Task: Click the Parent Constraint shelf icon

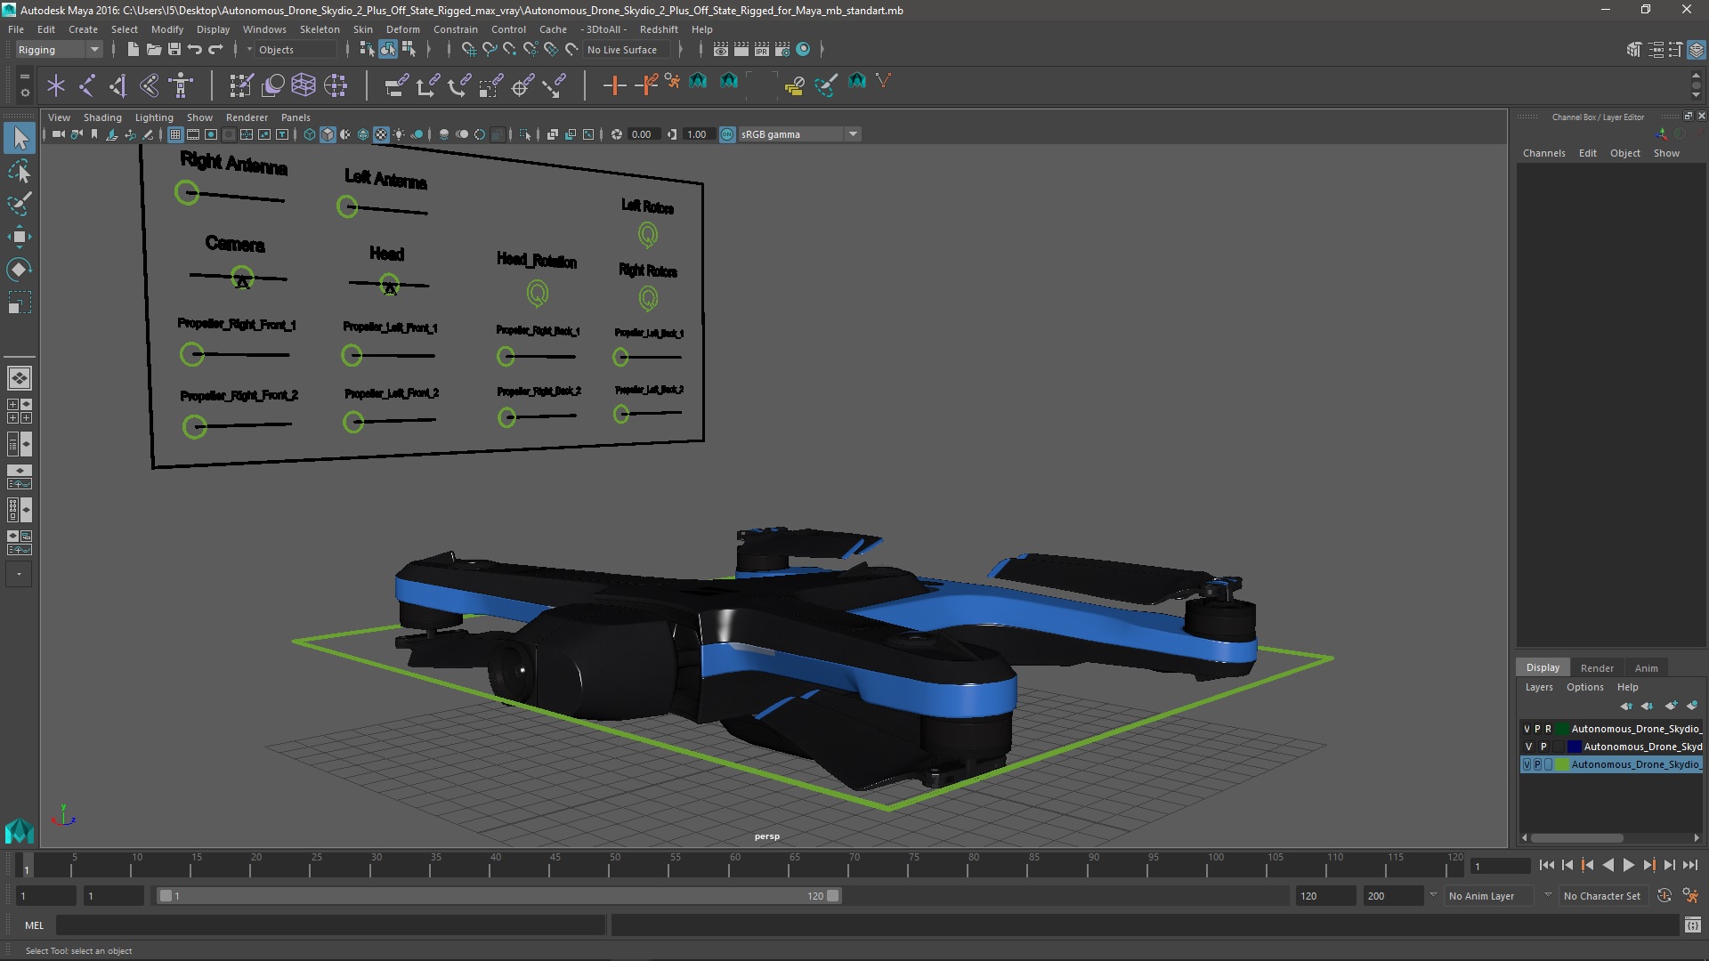Action: point(396,85)
